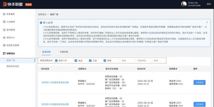
Task: Uncheck 美妆个护 category checkbox
Action: click(x=56, y=60)
